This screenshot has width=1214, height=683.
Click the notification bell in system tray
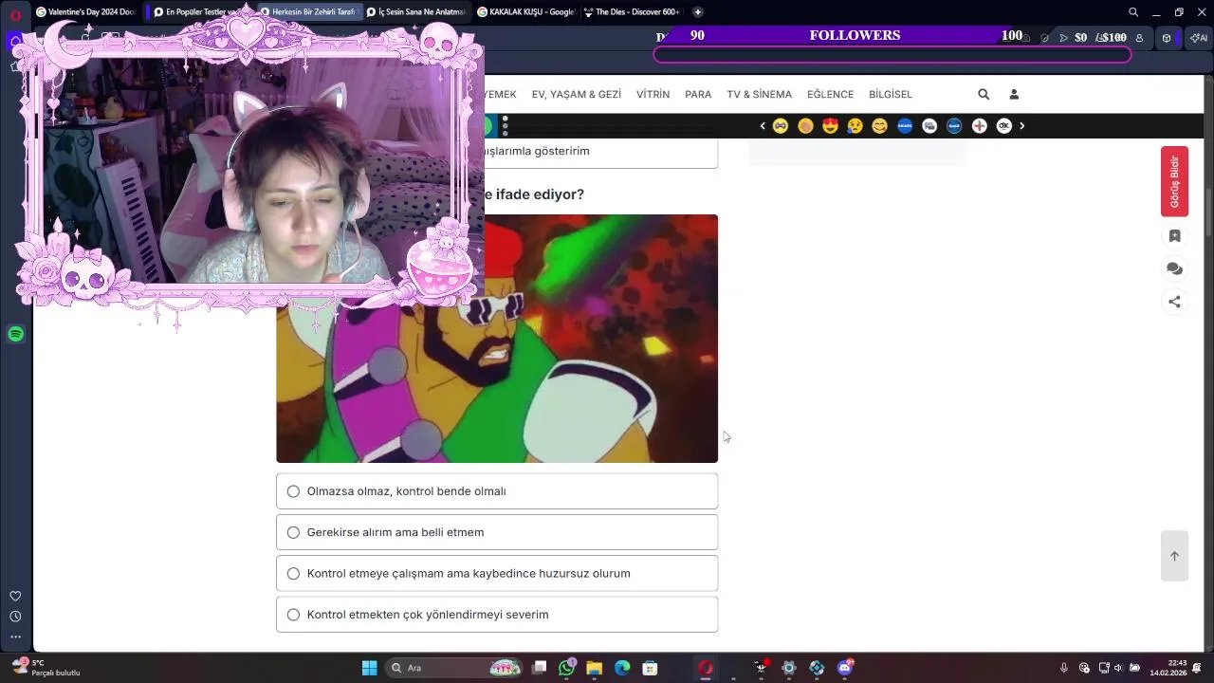point(1197,668)
